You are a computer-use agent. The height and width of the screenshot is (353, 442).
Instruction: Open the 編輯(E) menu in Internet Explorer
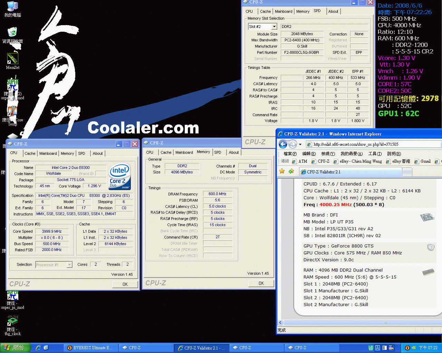309,154
